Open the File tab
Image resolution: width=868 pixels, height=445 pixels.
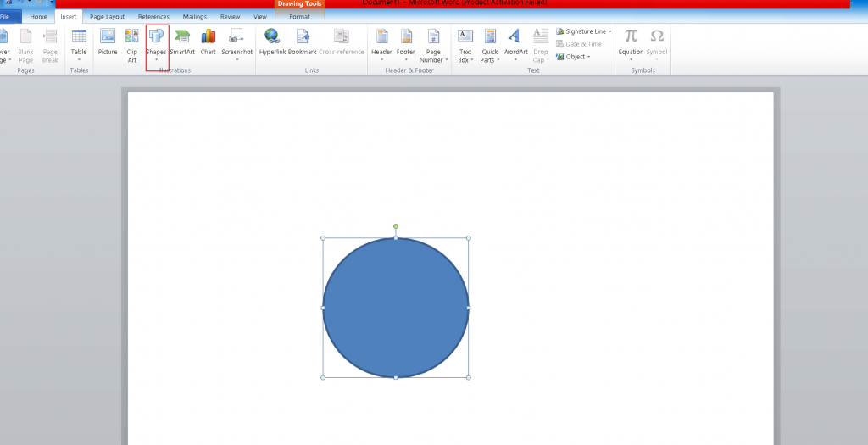8,17
